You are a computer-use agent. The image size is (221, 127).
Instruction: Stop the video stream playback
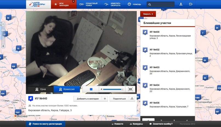pyautogui.click(x=91, y=89)
